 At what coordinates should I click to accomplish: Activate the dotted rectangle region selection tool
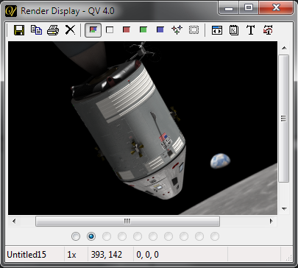pos(194,30)
